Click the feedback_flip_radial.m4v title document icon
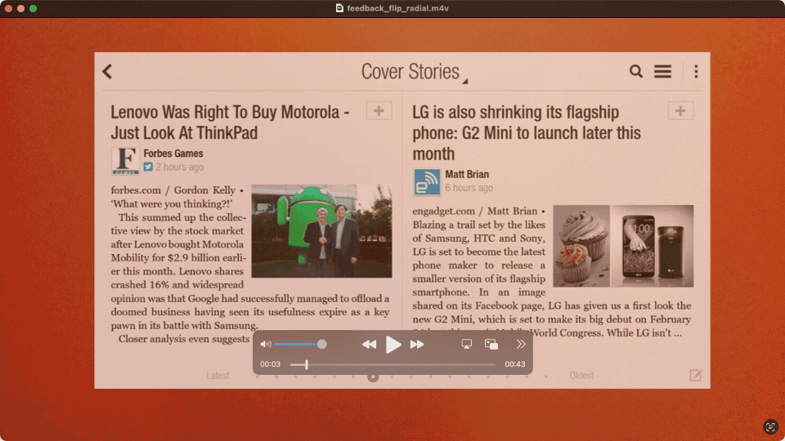This screenshot has height=441, width=785. point(339,8)
